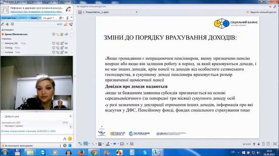Image resolution: width=279 pixels, height=156 pixels.
Task: Open the Відео tab dropdown arrow
Action: pyautogui.click(x=40, y=18)
